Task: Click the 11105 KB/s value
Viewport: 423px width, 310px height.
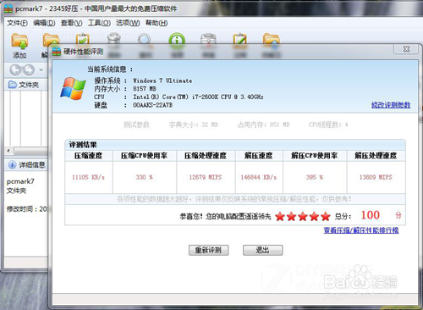Action: pos(88,177)
